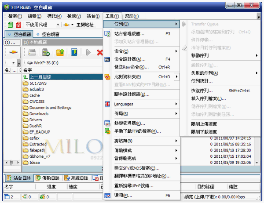This screenshot has width=264, height=203.
Task: Click the Languages flag icon
Action: click(x=107, y=104)
